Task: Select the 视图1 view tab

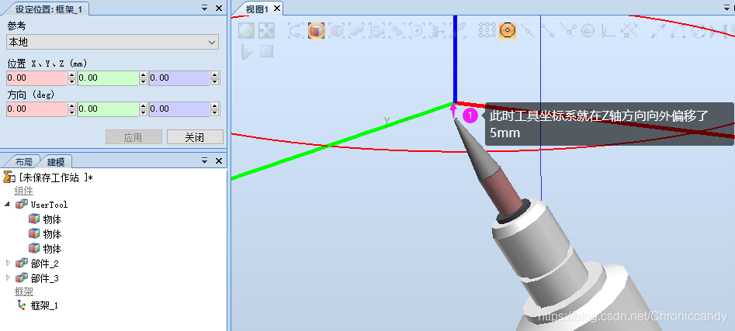Action: pos(258,9)
